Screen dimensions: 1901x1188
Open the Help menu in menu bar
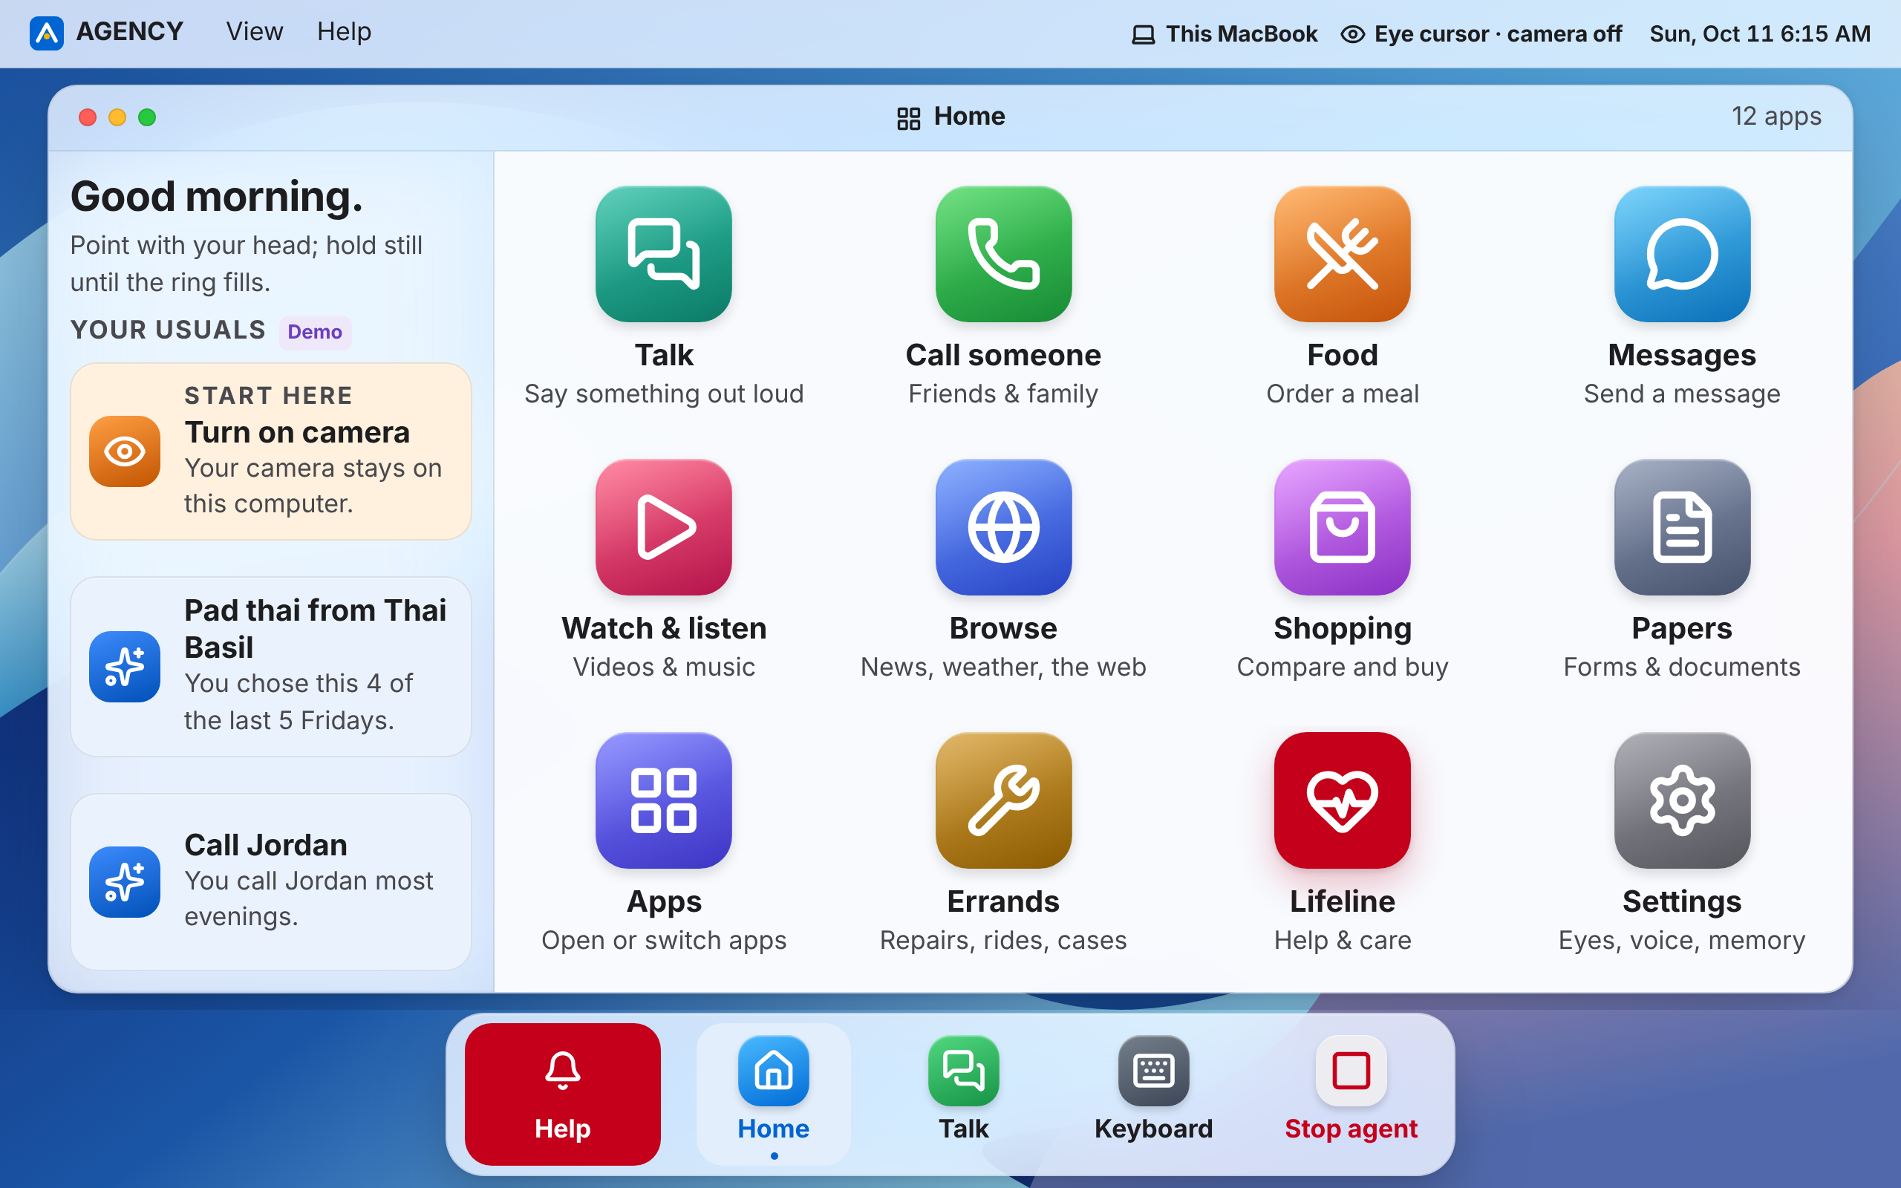tap(344, 32)
